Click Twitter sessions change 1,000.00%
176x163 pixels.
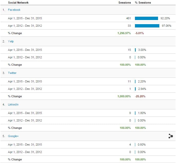[x=124, y=96]
